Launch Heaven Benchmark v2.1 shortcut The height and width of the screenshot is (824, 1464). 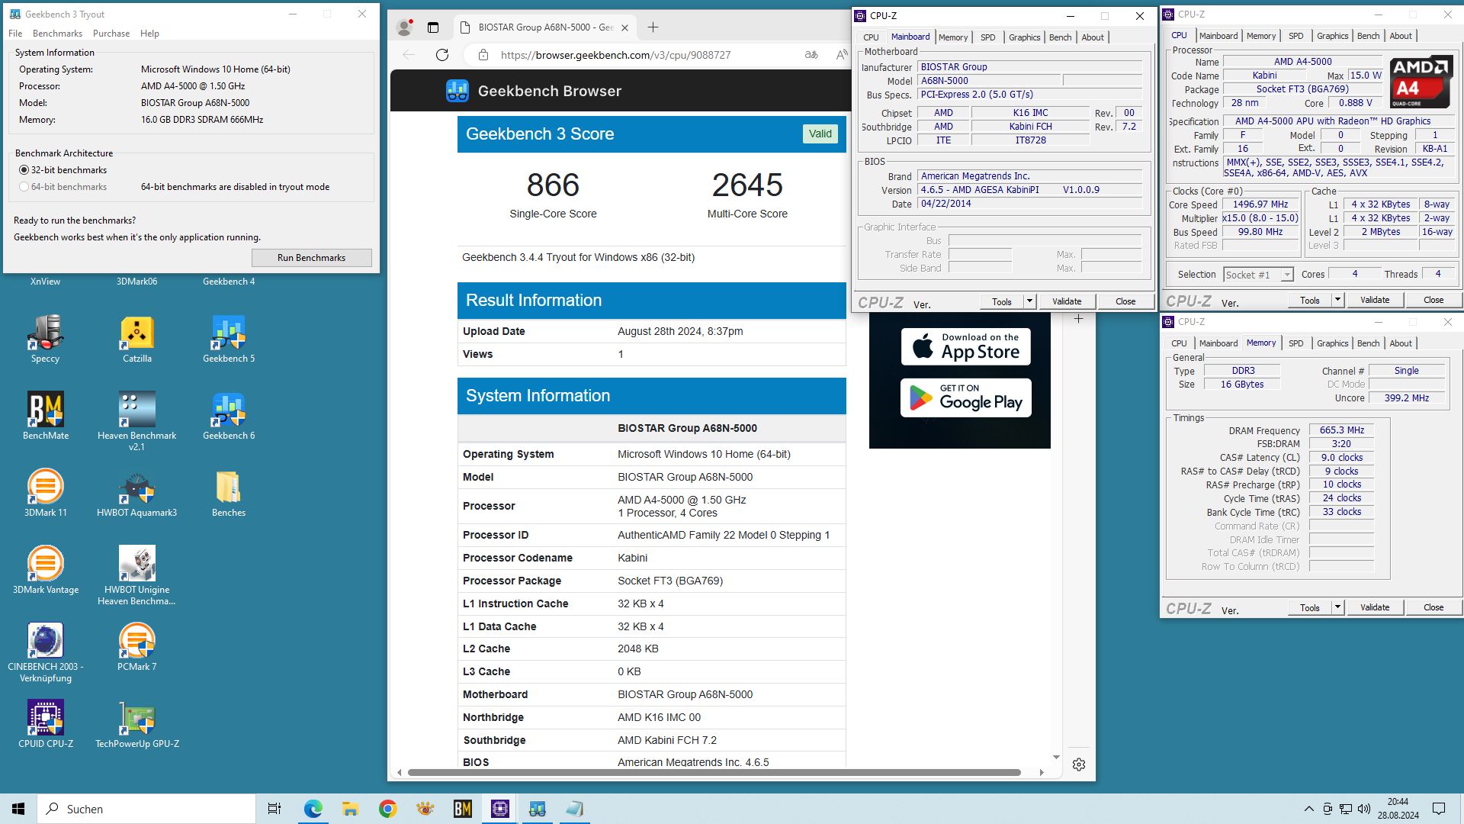(137, 421)
